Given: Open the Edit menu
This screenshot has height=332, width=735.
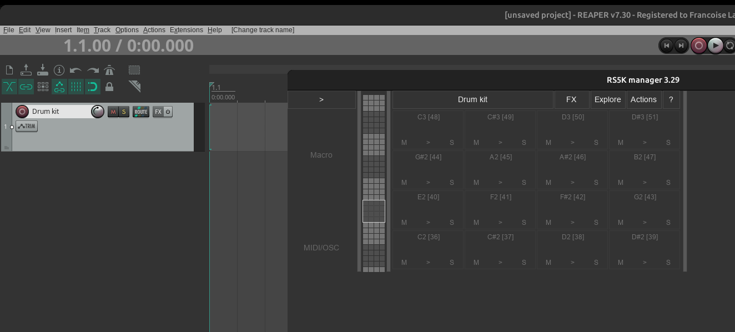Looking at the screenshot, I should pyautogui.click(x=24, y=30).
